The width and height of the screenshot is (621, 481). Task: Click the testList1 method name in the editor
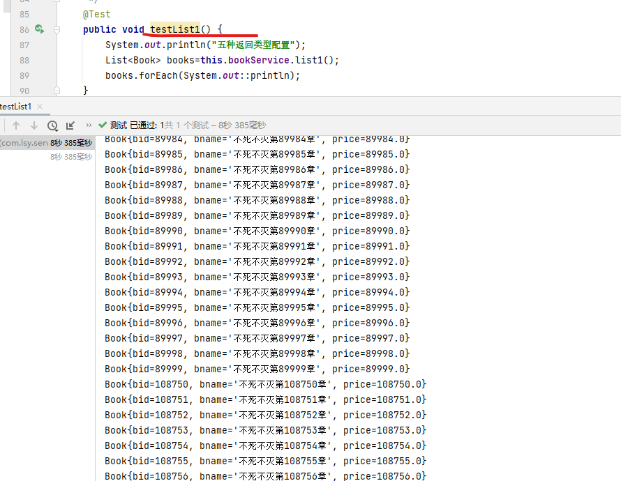tap(175, 29)
